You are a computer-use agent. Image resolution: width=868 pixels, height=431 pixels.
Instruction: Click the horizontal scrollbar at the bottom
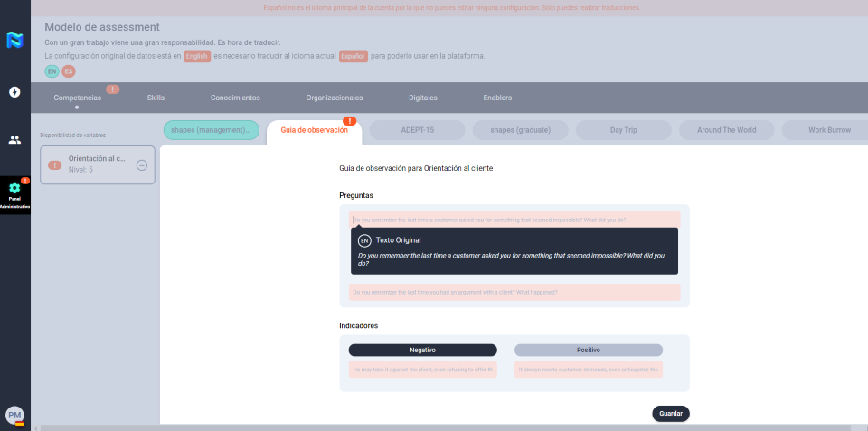point(443,427)
